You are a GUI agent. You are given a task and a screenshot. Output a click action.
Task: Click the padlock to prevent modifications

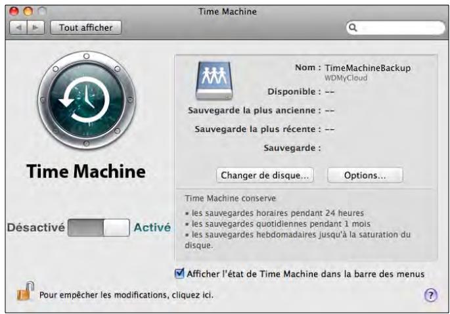coord(25,291)
